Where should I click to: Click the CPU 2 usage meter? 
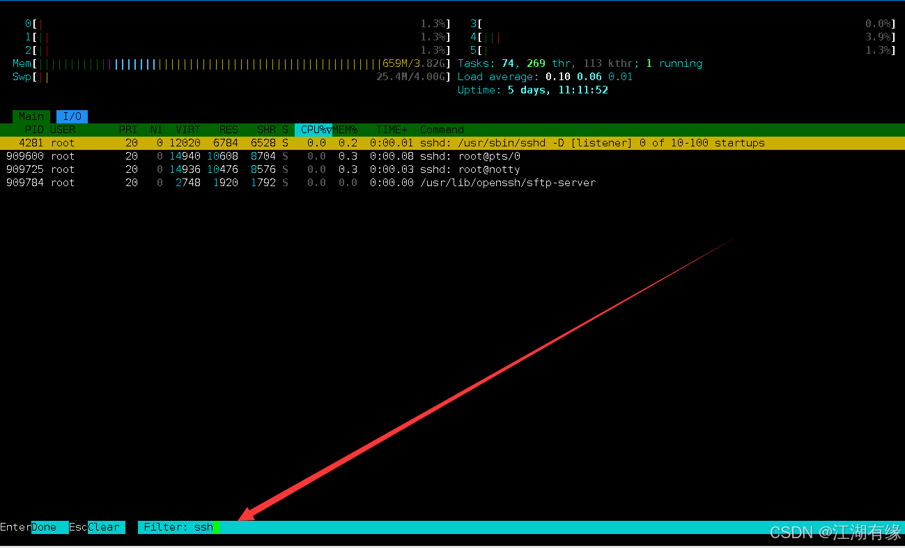tap(238, 50)
